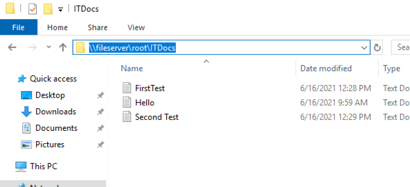This screenshot has width=410, height=187.
Task: Switch to the View ribbon tab
Action: [x=136, y=28]
